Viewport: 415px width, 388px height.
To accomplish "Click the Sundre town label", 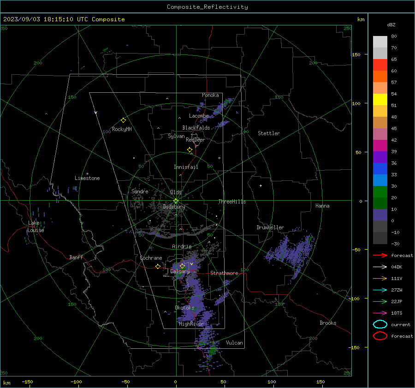I will [x=140, y=191].
